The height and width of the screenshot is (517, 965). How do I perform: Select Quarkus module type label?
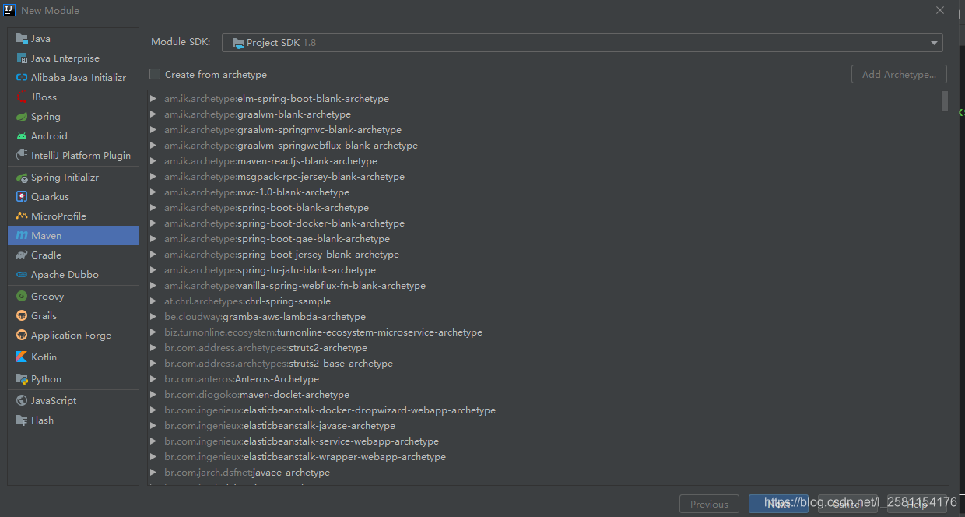click(50, 196)
